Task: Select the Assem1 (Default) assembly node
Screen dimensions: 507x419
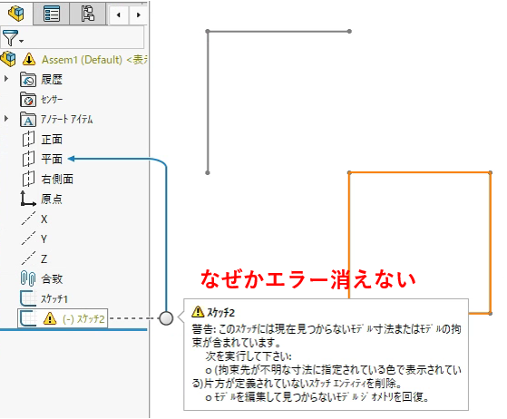Action: point(94,60)
